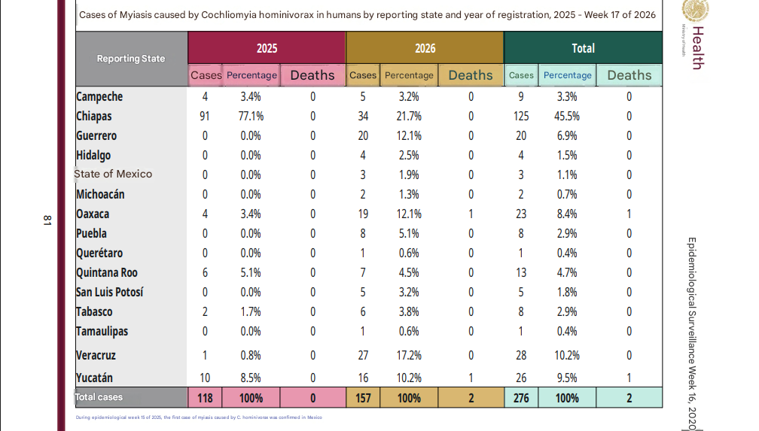This screenshot has width=759, height=431.
Task: Click the 'Oaxaca' row label
Action: (x=93, y=214)
